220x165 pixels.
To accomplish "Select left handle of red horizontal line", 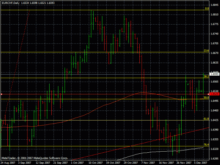I will point(1,94).
